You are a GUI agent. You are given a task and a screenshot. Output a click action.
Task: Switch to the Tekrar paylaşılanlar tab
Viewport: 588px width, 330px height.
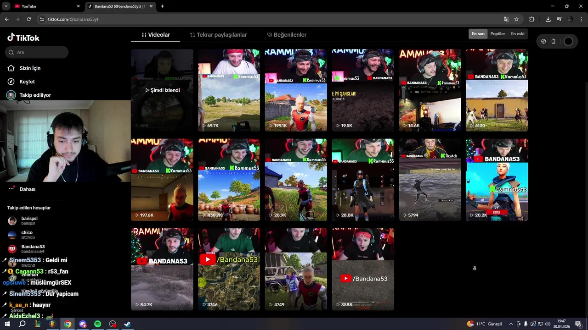pyautogui.click(x=219, y=35)
